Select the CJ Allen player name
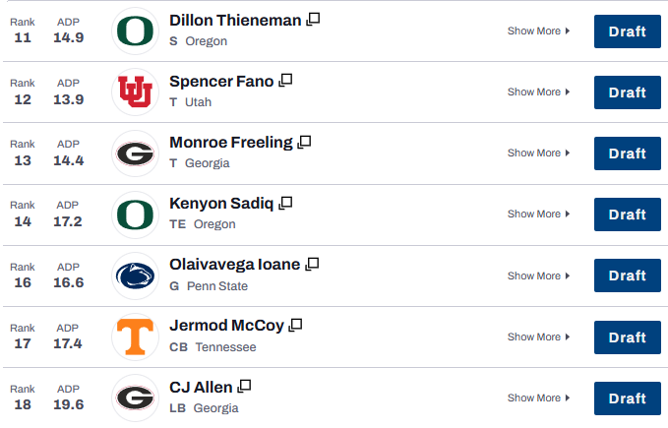The height and width of the screenshot is (428, 668). (201, 388)
